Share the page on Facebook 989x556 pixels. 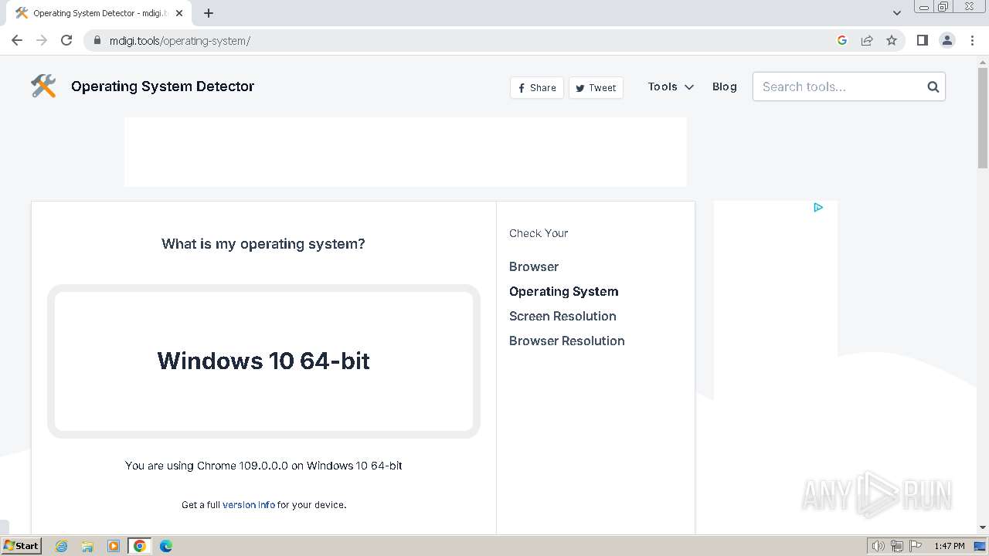point(537,87)
